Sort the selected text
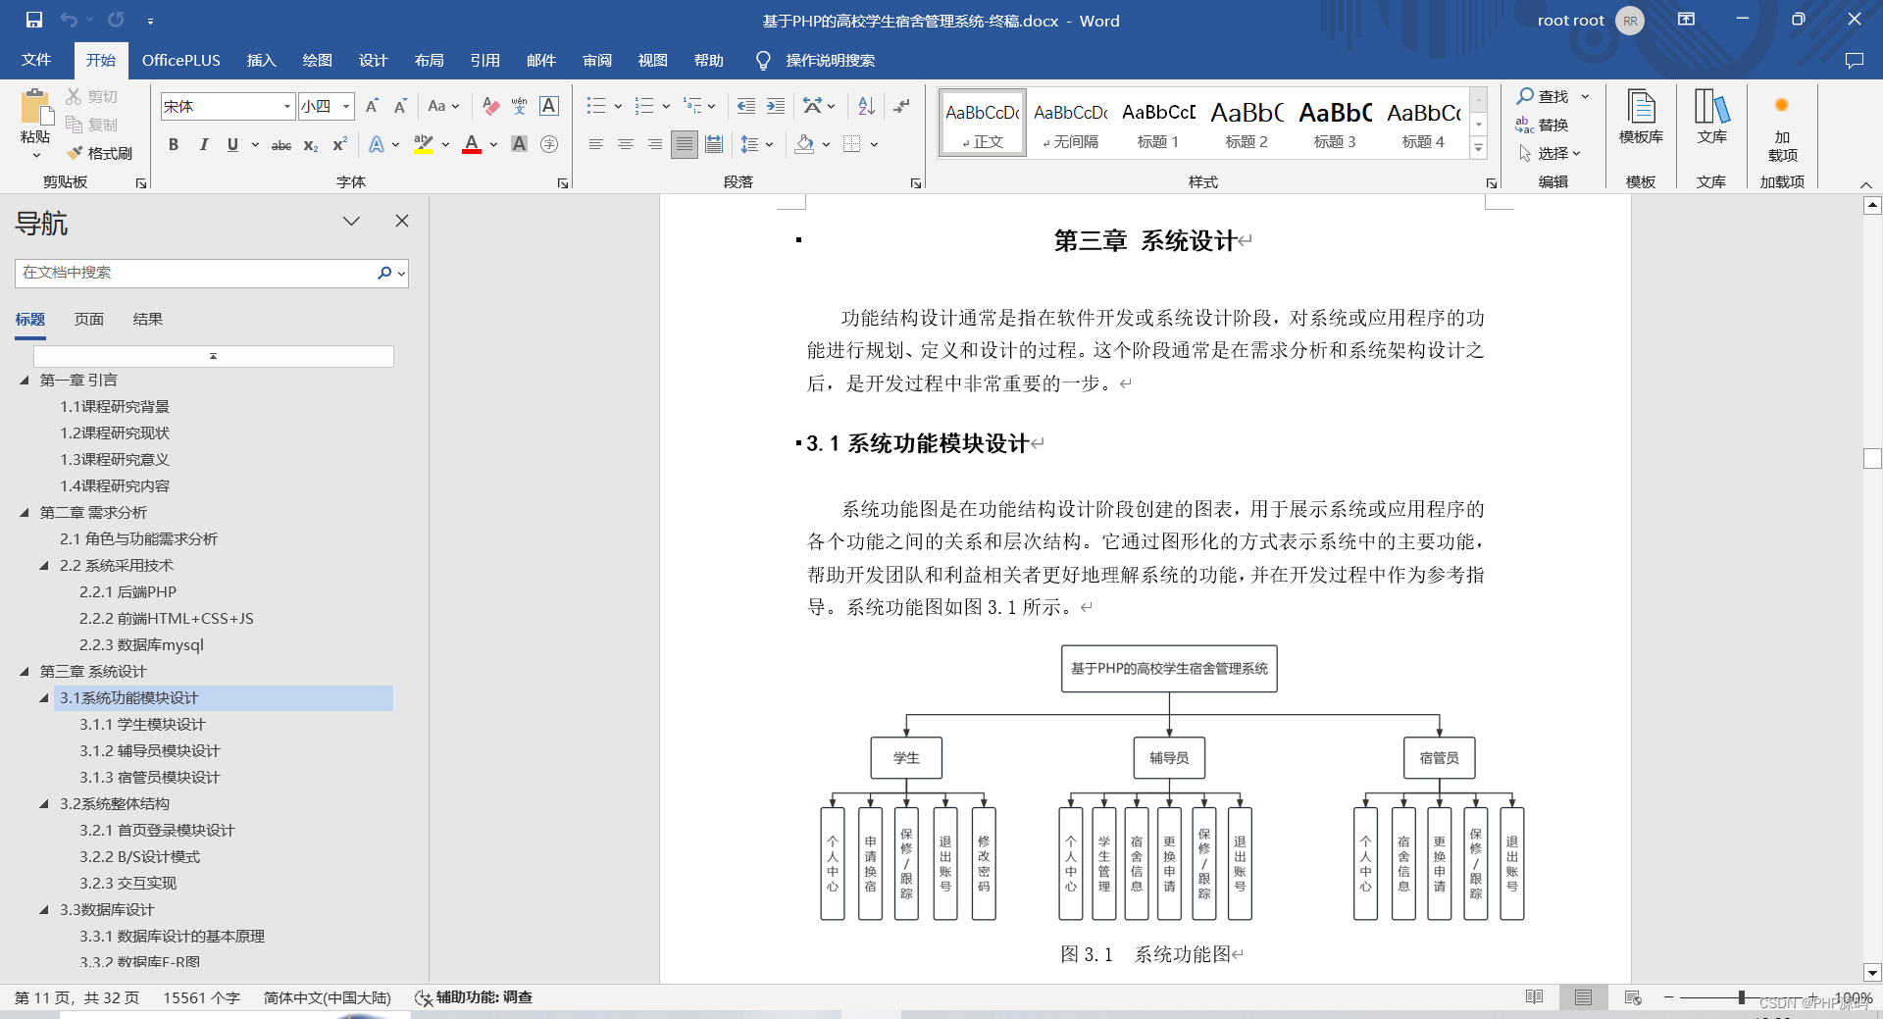The height and width of the screenshot is (1019, 1883). pyautogui.click(x=866, y=106)
